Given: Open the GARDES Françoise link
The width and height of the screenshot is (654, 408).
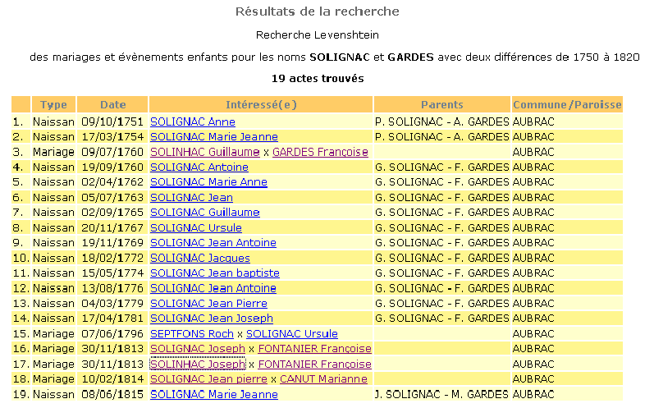Looking at the screenshot, I should click(x=320, y=152).
